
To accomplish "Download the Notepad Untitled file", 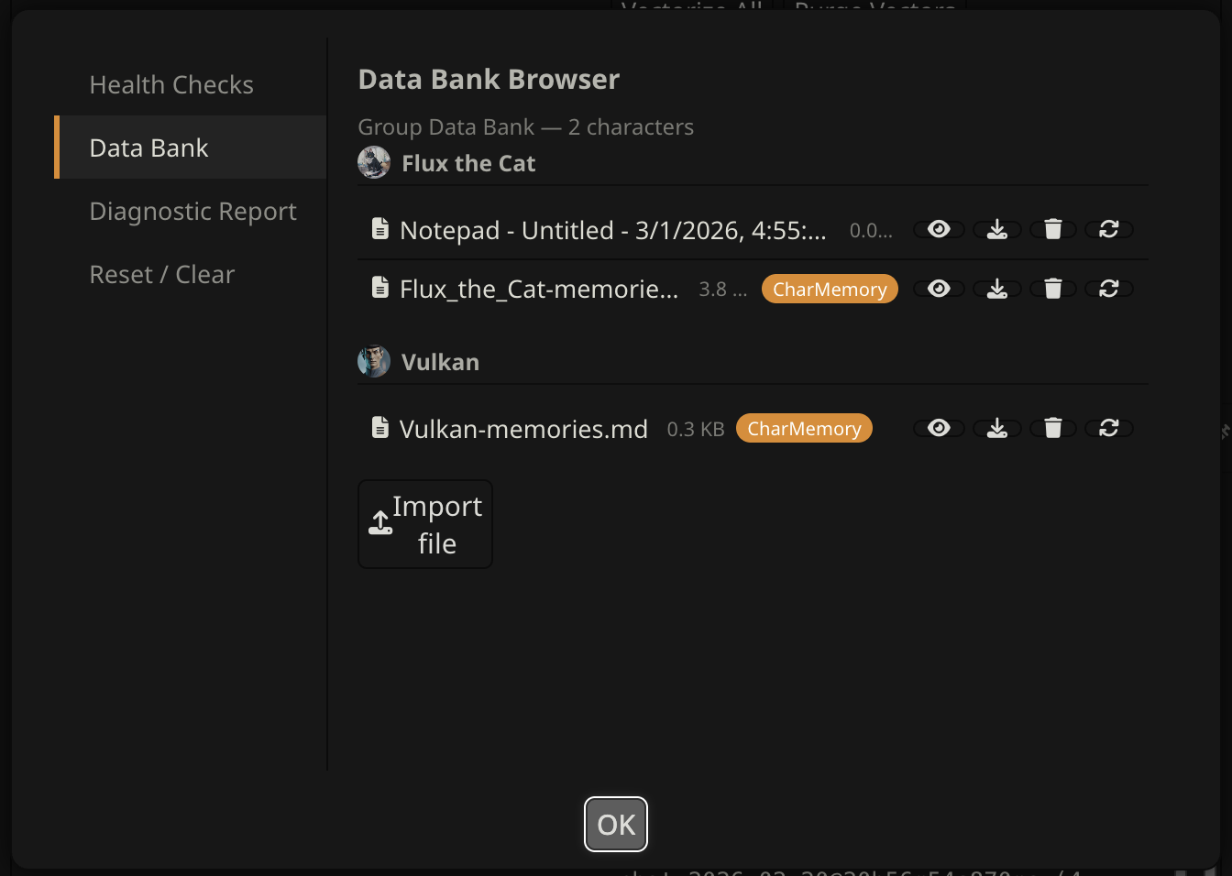I will [x=996, y=229].
